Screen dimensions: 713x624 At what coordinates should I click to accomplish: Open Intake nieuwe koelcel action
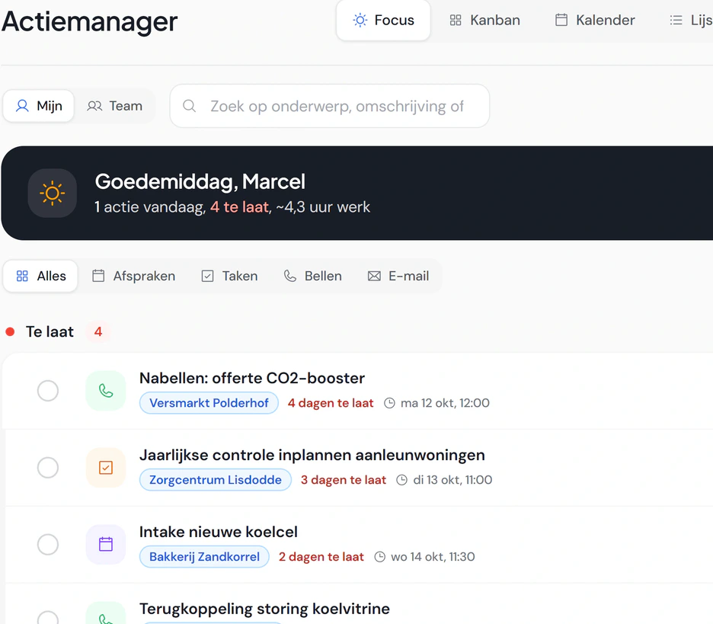(219, 532)
